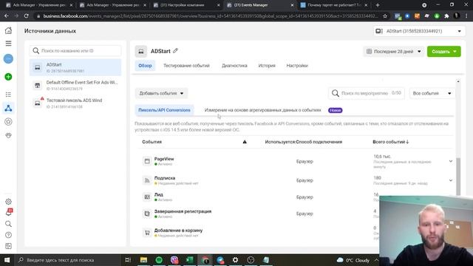Click the Лид event icon

[x=147, y=197]
